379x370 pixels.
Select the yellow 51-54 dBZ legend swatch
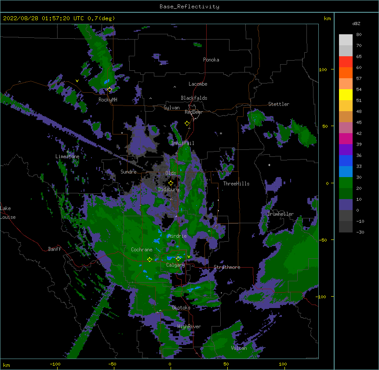point(346,94)
